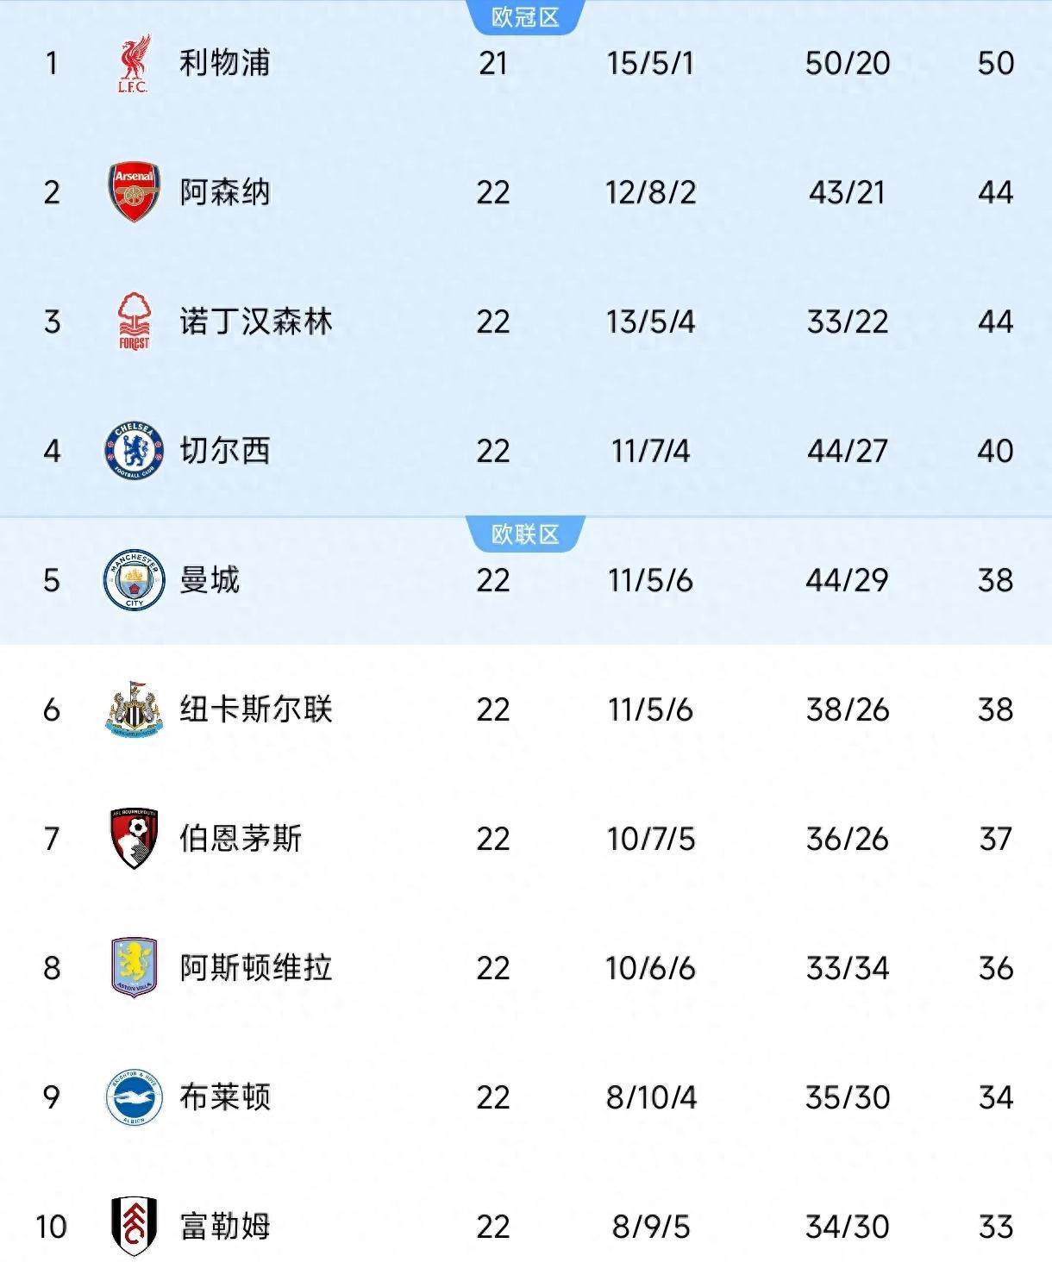Click the 欧冠区 zone label
The image size is (1052, 1287).
(525, 16)
